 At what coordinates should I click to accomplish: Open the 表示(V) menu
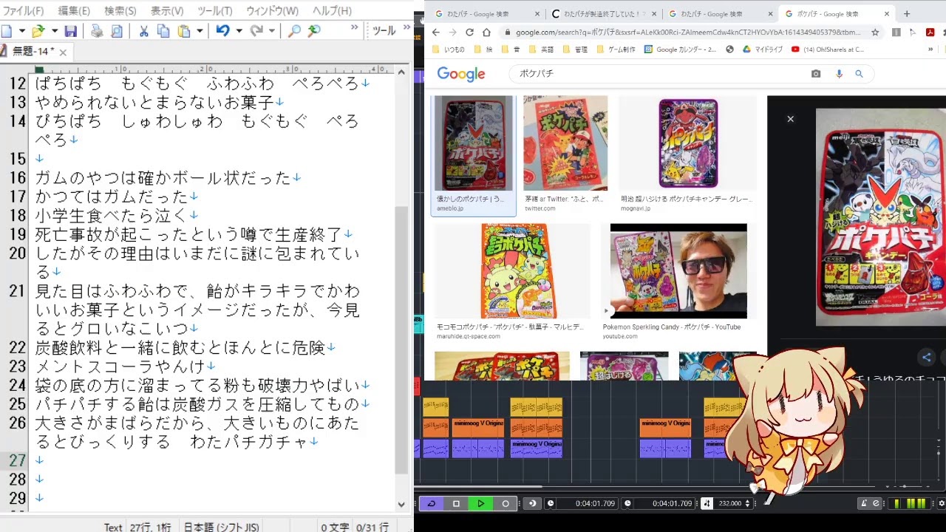(167, 11)
